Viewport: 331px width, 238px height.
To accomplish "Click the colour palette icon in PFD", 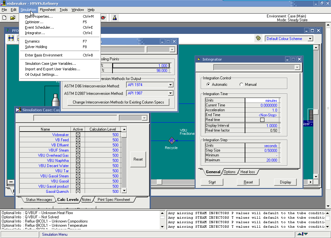I will pyautogui.click(x=258, y=38).
